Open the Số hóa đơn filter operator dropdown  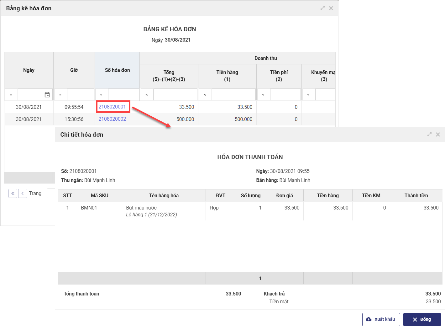pos(102,95)
